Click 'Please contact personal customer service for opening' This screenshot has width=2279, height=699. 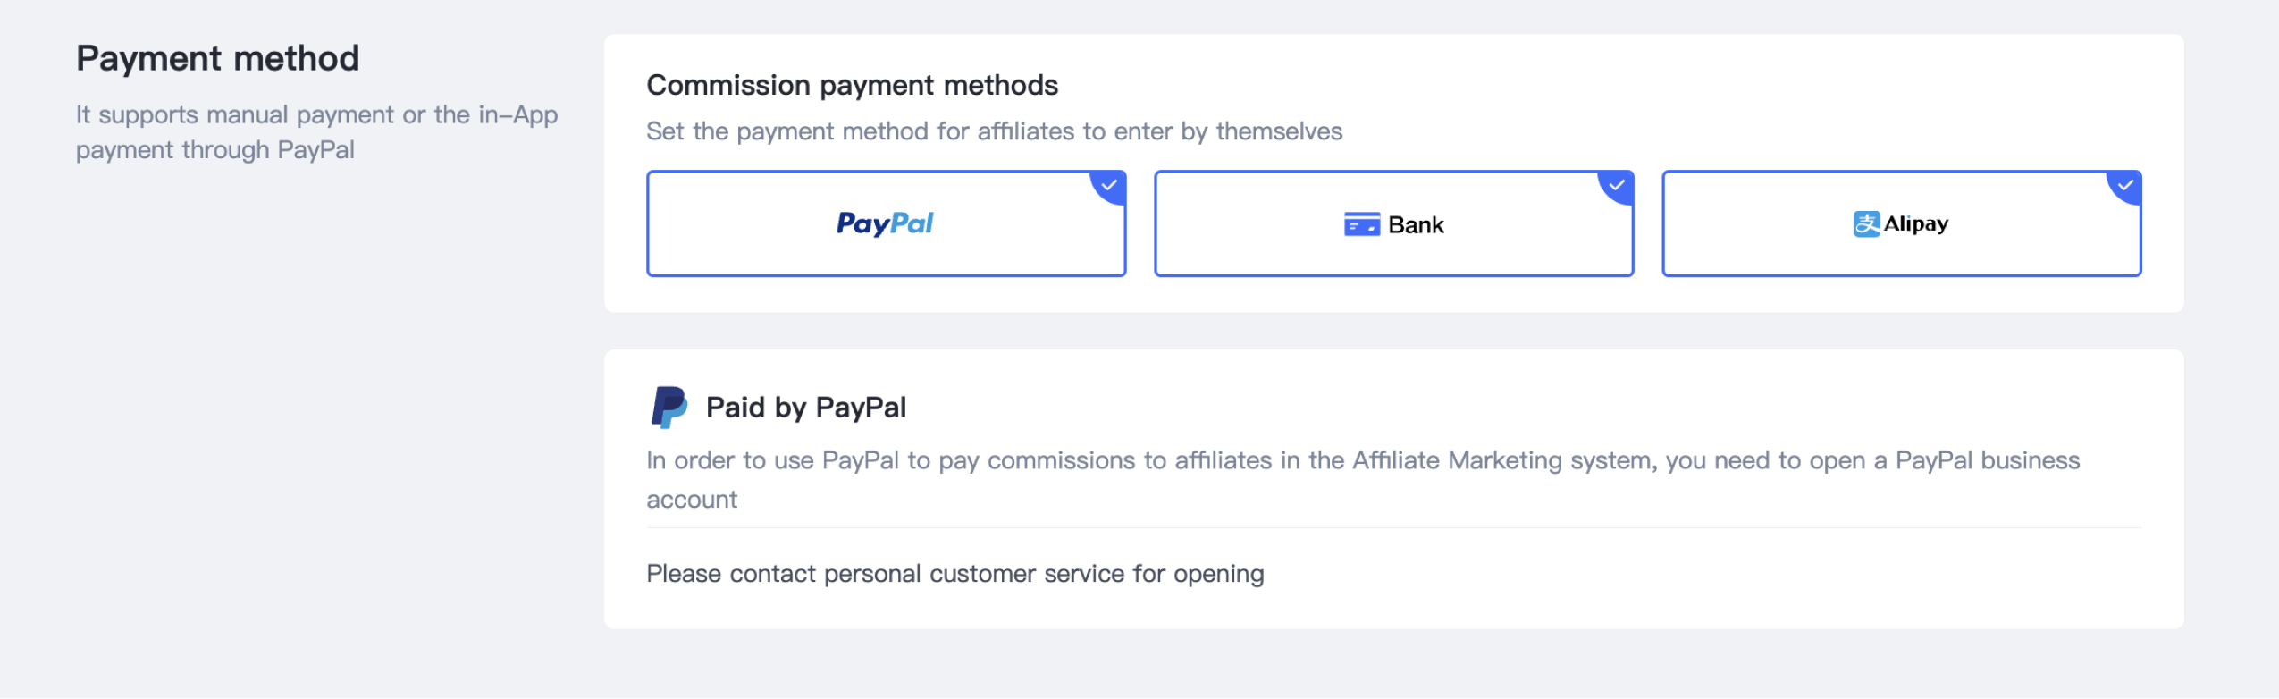pos(954,574)
